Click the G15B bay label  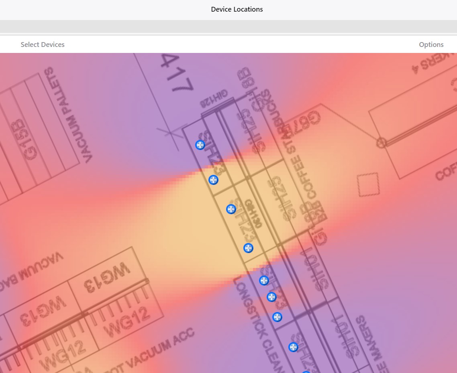coord(24,140)
